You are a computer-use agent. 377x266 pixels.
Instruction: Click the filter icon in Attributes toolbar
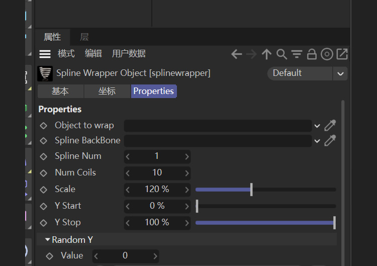297,54
